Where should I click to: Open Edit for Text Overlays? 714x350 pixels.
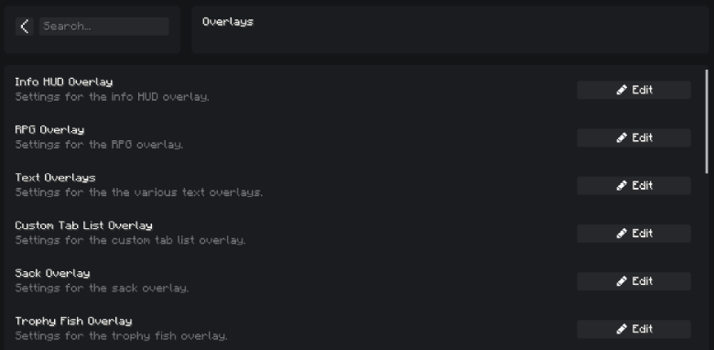tap(633, 185)
